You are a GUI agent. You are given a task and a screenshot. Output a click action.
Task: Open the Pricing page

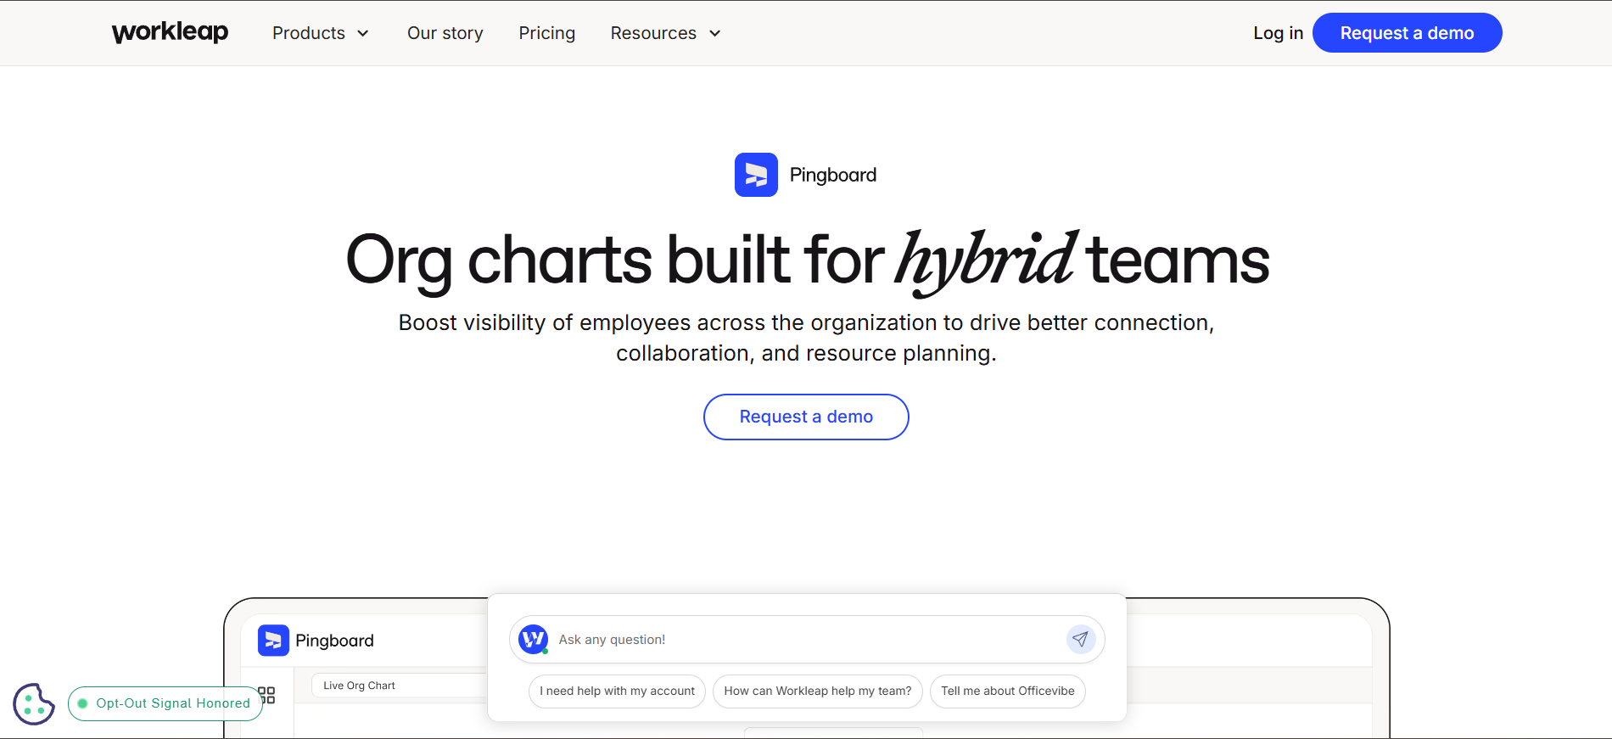[546, 33]
